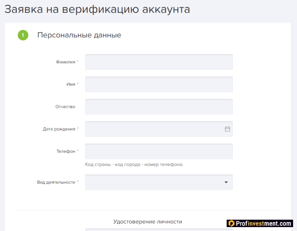The width and height of the screenshot is (297, 231).
Task: Click the page title Заявка на верификацию аккаунта
Action: click(97, 9)
